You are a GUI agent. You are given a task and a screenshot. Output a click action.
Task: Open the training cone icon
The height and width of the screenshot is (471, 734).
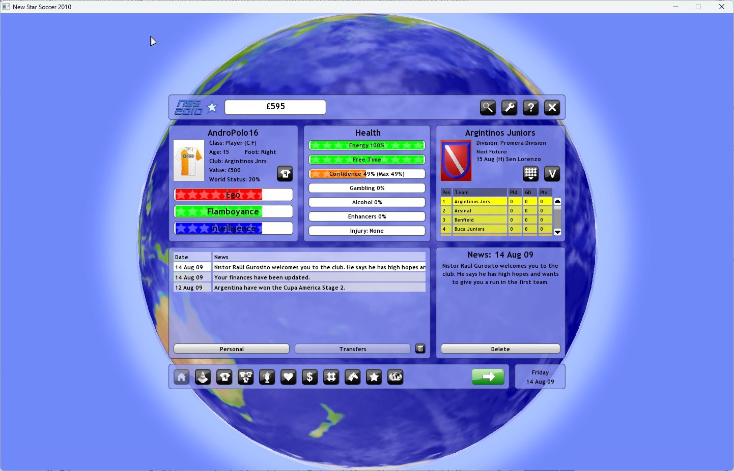pyautogui.click(x=203, y=377)
